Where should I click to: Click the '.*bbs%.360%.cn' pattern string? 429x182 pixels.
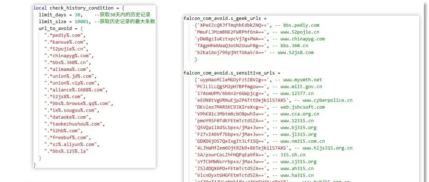pos(68,62)
